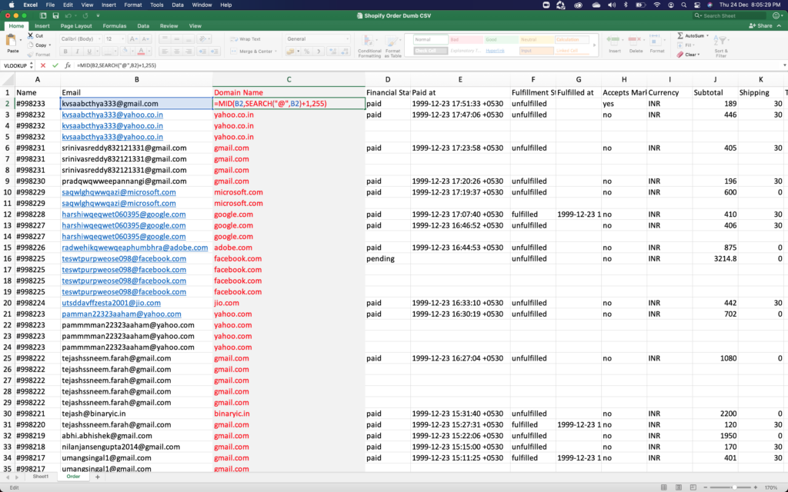Open the Data menu in the menu bar
The width and height of the screenshot is (788, 492).
pos(177,4)
